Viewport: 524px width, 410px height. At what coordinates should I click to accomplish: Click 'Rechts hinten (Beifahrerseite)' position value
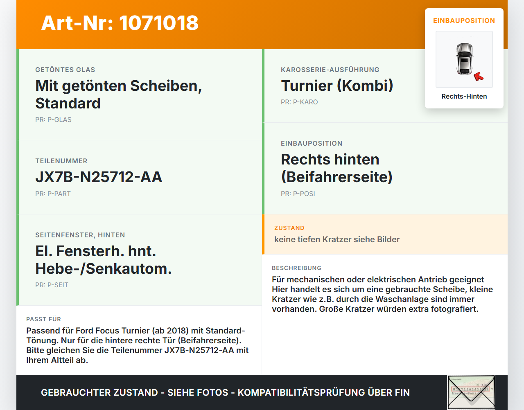337,168
